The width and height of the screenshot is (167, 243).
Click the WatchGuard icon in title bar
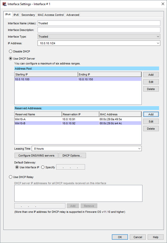coord(4,4)
